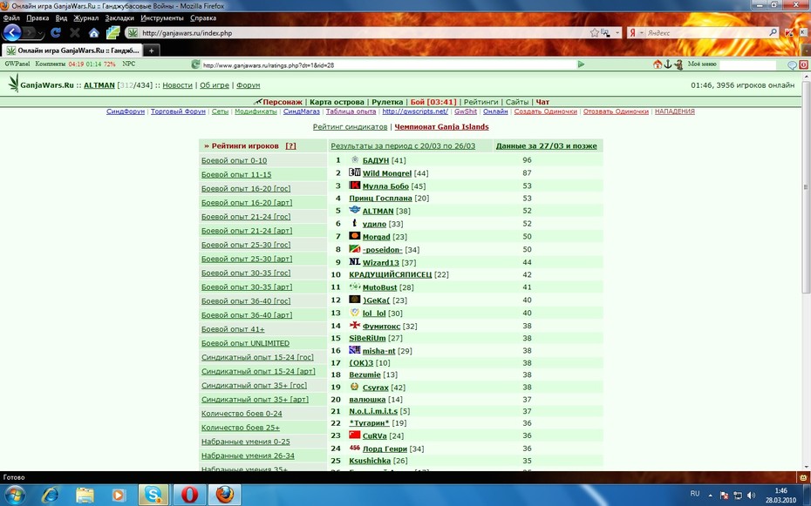811x506 pixels.
Task: Click the syndicate emblem beside Wild Mongrel
Action: pos(354,172)
